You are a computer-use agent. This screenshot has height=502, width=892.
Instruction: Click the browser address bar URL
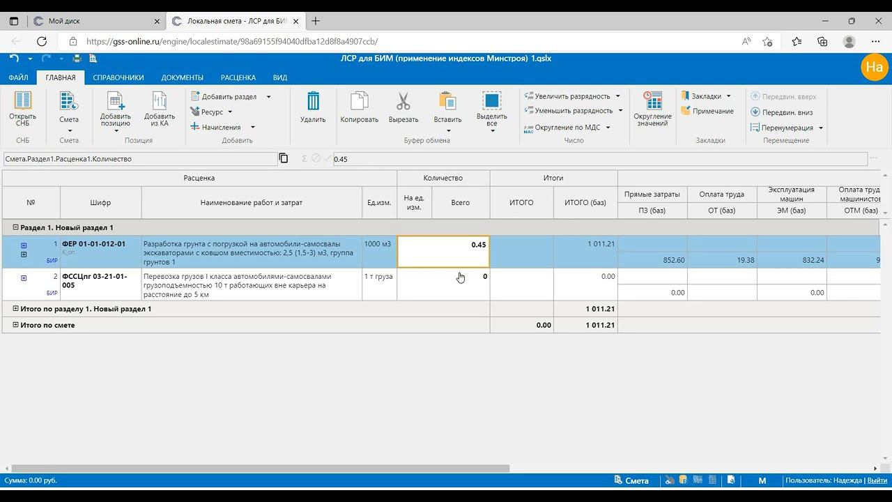(x=232, y=41)
